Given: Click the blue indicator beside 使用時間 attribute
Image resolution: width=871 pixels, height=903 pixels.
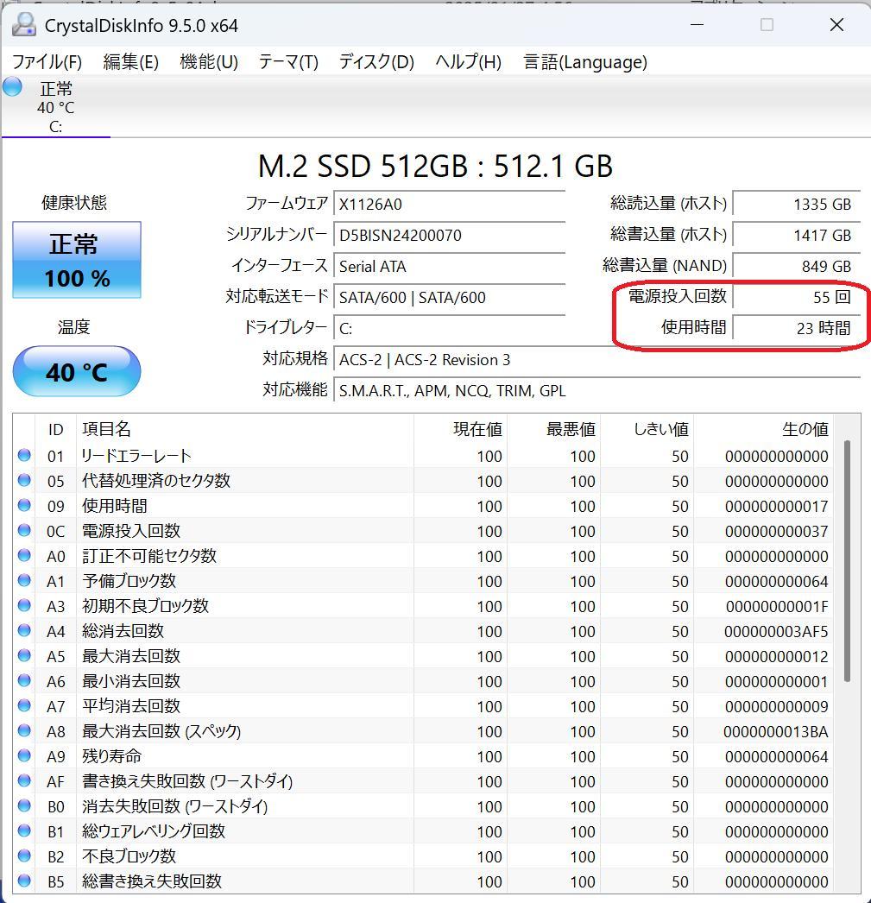Looking at the screenshot, I should pos(23,506).
